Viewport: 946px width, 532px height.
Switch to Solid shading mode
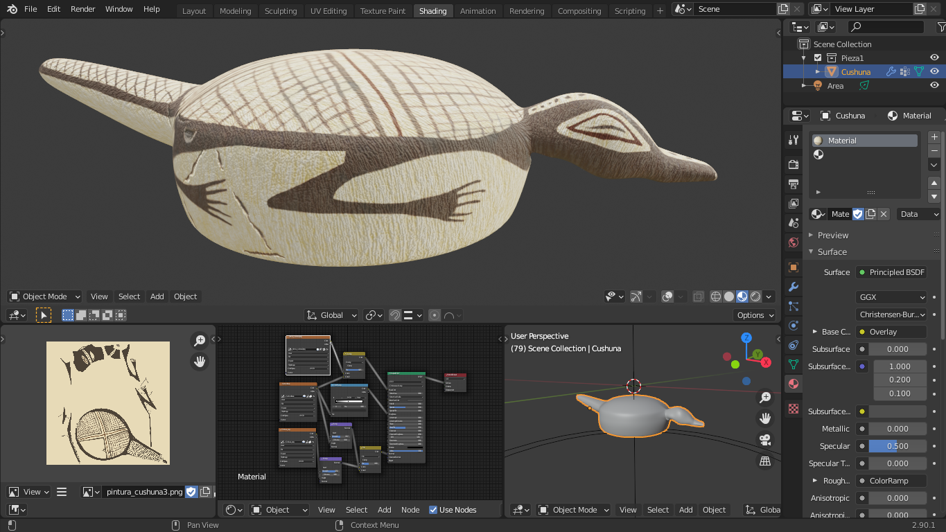click(729, 296)
